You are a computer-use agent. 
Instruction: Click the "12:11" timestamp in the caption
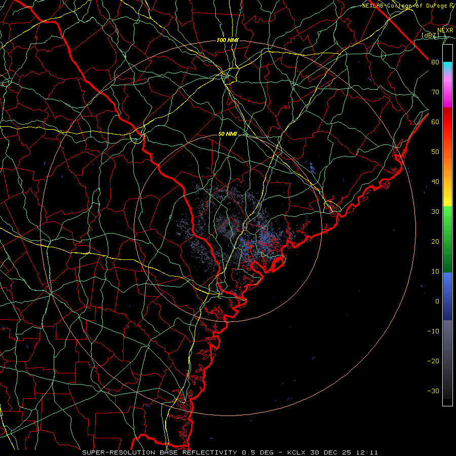[366, 452]
